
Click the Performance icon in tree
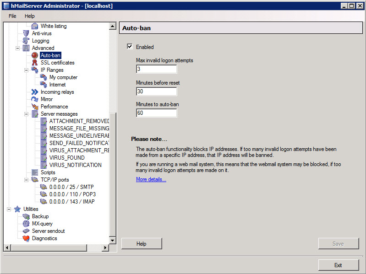pos(35,107)
